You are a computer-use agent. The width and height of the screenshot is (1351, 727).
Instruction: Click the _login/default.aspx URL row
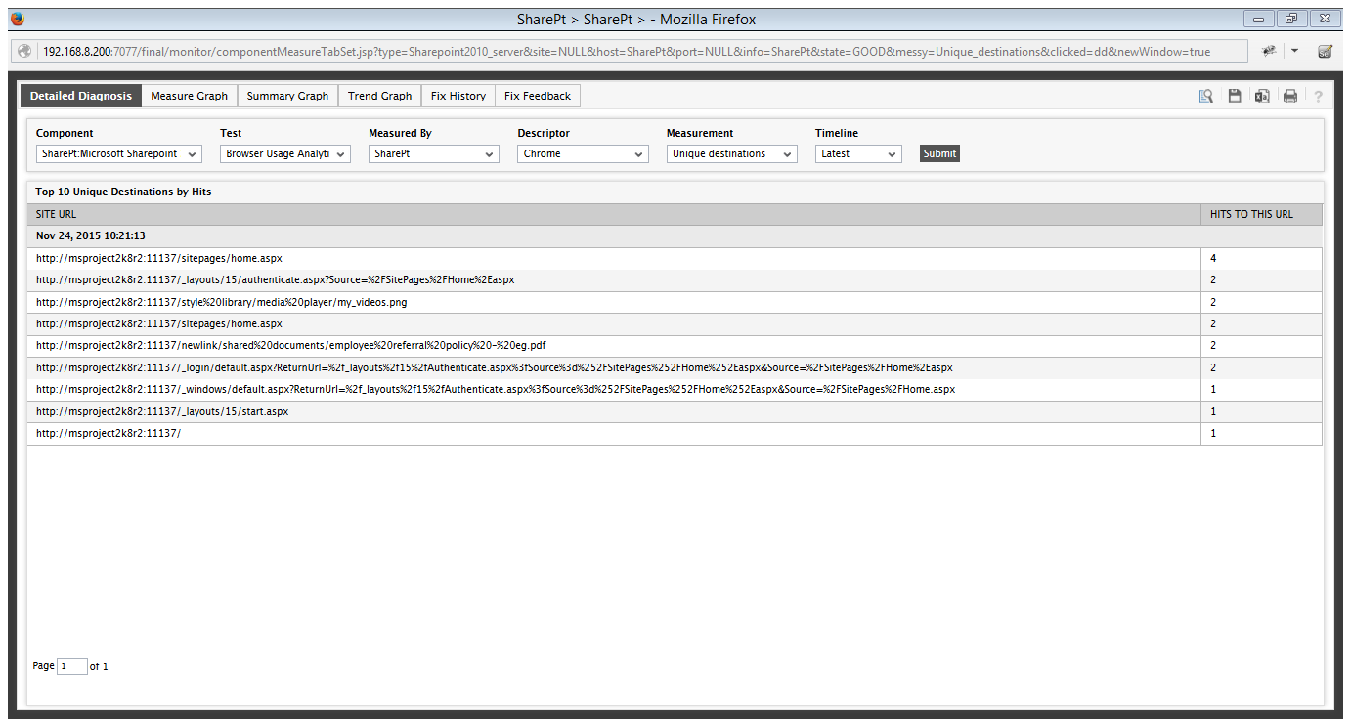tap(614, 367)
